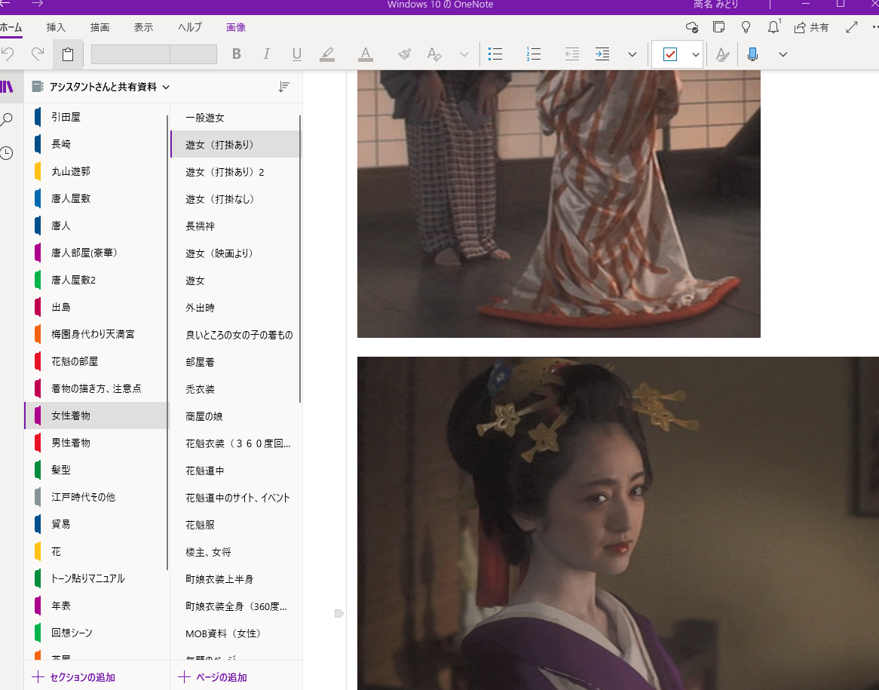Open the tags gallery dropdown

(695, 54)
